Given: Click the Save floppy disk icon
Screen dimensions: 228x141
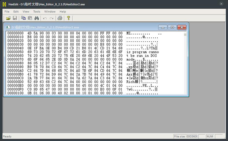Looking at the screenshot, I should [x=15, y=18].
